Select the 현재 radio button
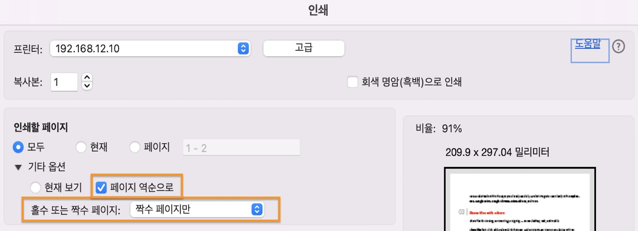638x231 pixels. [x=81, y=147]
